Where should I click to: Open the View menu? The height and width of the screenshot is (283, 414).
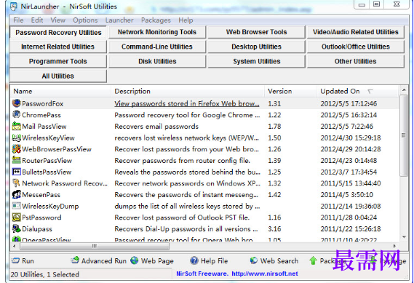57,20
